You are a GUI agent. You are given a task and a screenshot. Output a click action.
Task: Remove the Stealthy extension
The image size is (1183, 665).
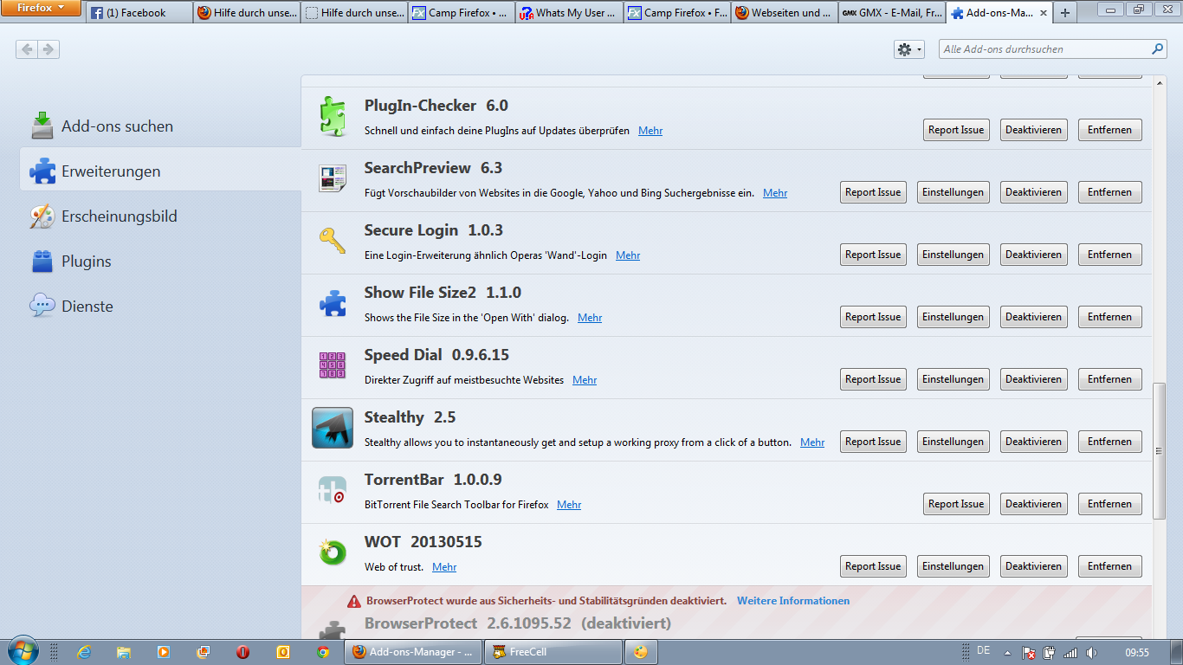1110,442
